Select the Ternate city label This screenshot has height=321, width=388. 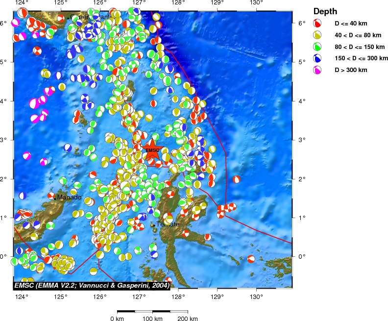167,224
